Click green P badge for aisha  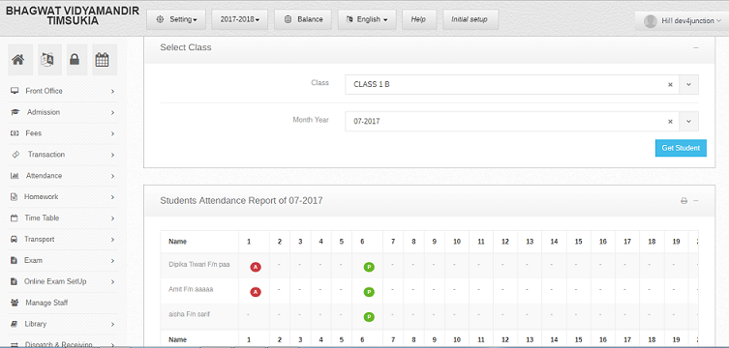369,317
